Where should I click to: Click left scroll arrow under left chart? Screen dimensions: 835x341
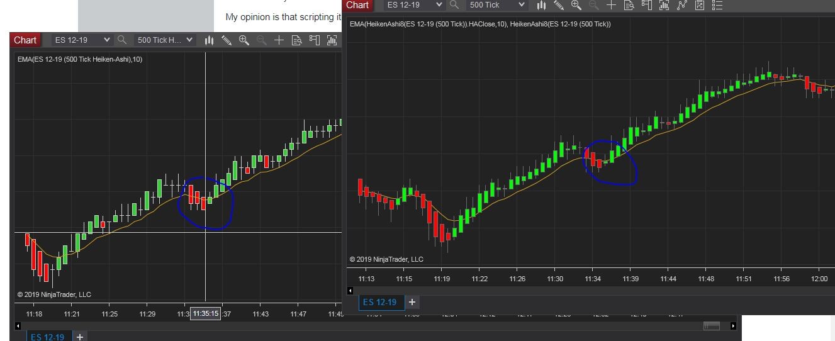[18, 326]
